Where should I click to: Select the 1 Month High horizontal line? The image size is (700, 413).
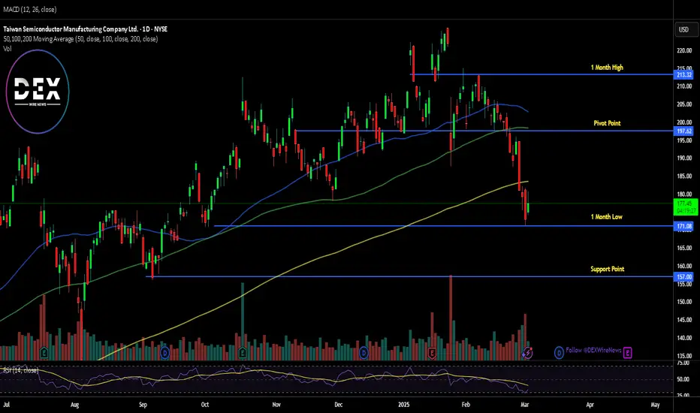click(541, 74)
